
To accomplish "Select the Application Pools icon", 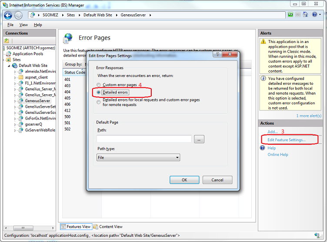I will 9,54.
